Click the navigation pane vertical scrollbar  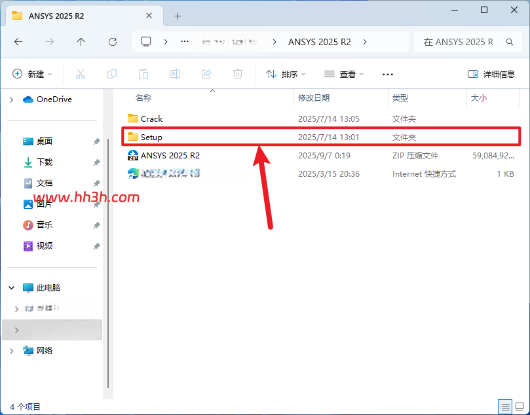108,263
